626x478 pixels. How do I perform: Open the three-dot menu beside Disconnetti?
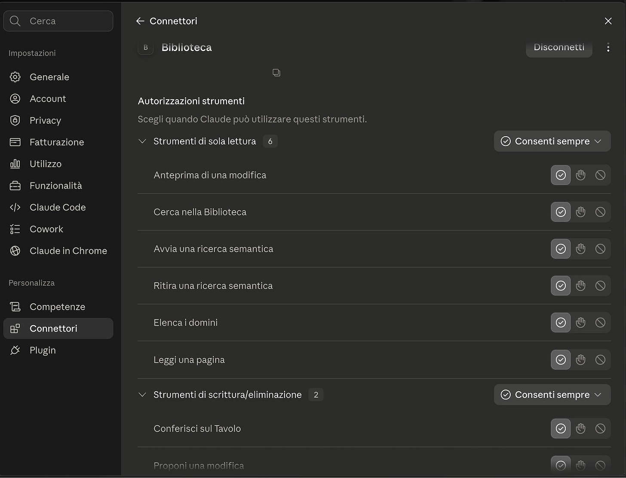(x=608, y=47)
